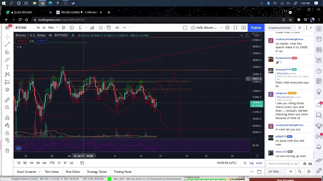Select the ruler measure tool
The image size is (323, 181).
click(7, 100)
